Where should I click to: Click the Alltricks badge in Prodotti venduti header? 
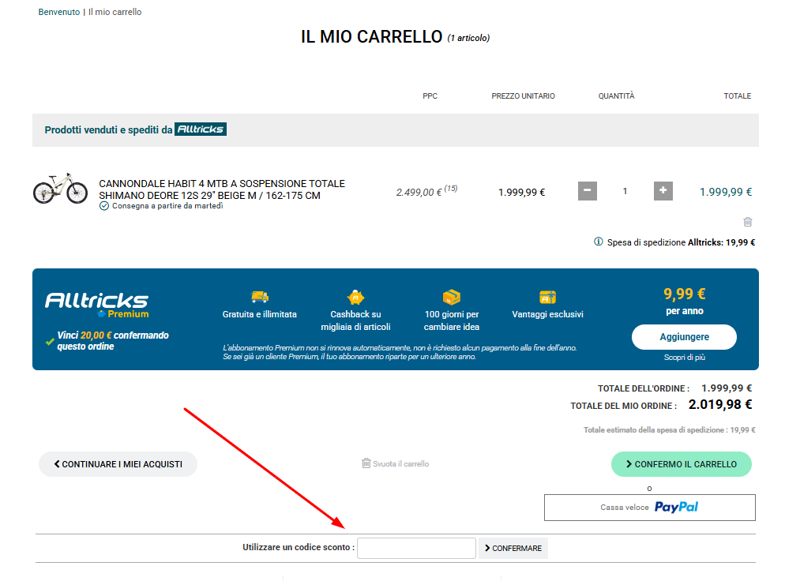200,129
